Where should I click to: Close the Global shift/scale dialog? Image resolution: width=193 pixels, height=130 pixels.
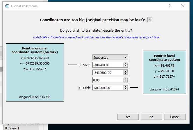tap(183, 6)
